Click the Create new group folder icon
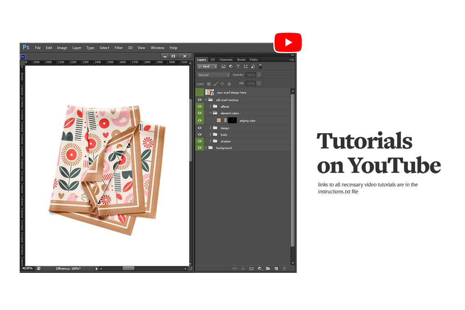The height and width of the screenshot is (310, 465). coord(268,268)
